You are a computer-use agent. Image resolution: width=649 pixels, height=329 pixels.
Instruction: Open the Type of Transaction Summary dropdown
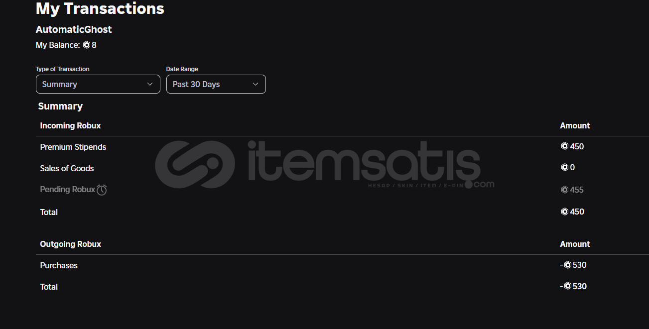tap(98, 84)
